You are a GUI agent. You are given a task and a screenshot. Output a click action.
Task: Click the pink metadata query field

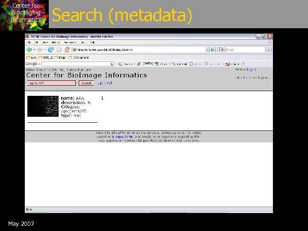[x=51, y=83]
